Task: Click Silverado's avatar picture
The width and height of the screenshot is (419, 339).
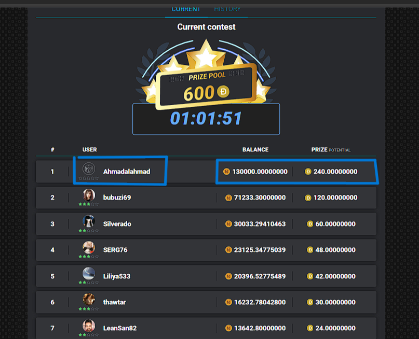Action: click(89, 221)
